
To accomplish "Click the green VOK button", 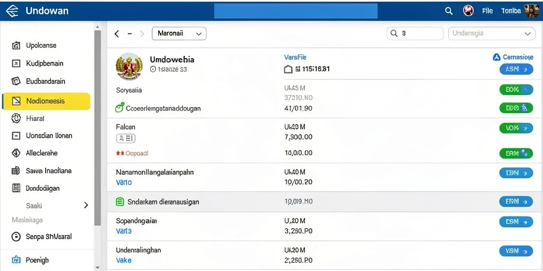I will [516, 128].
